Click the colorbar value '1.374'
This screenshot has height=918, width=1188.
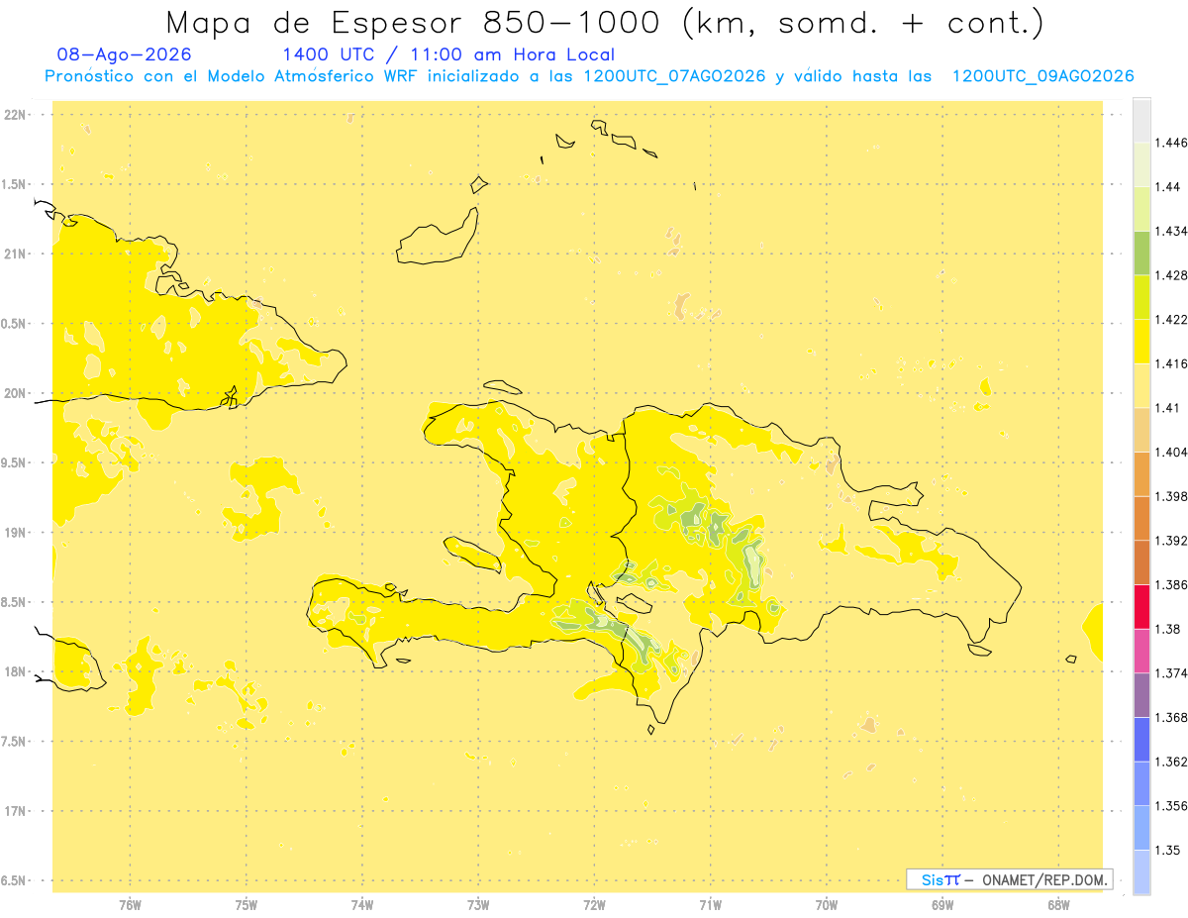click(x=1171, y=673)
